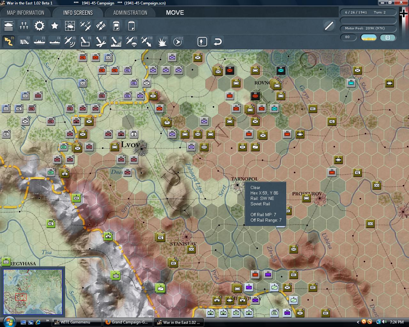The height and width of the screenshot is (327, 409).
Task: Click the volume icon in system tray
Action: point(384,322)
